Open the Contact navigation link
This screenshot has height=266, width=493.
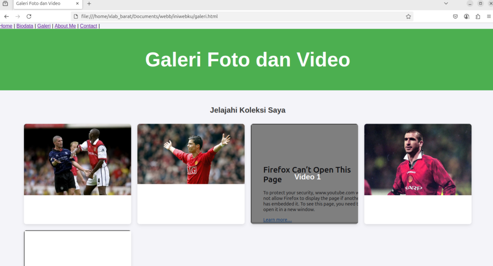89,26
